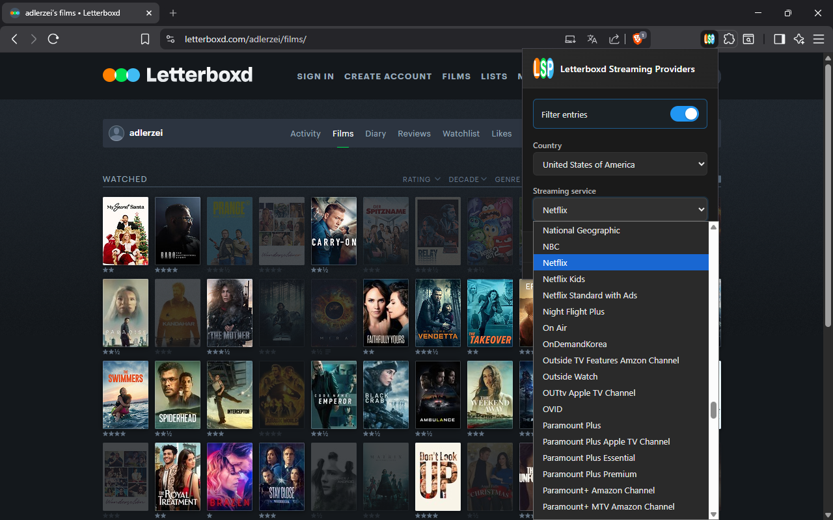The width and height of the screenshot is (833, 520).
Task: Open the Watchlist tab
Action: click(x=461, y=133)
